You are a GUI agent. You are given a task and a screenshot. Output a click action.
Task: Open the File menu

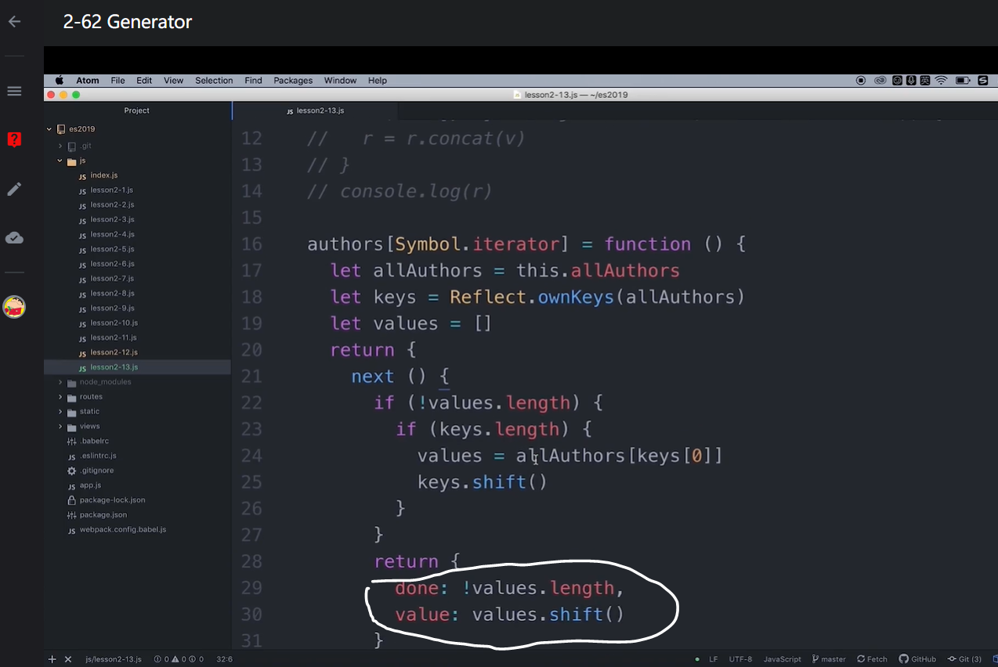click(118, 80)
